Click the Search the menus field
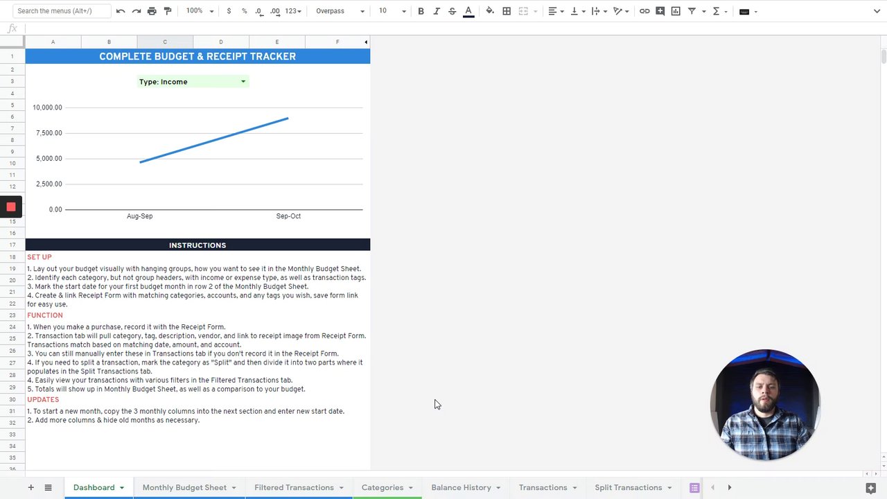Screen dimensions: 887x499 (x=62, y=11)
